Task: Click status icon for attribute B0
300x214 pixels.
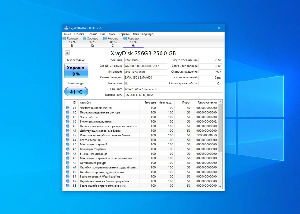Action: pos(68,172)
